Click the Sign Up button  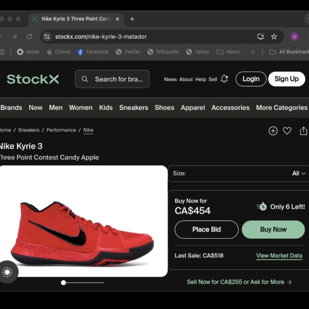click(286, 79)
